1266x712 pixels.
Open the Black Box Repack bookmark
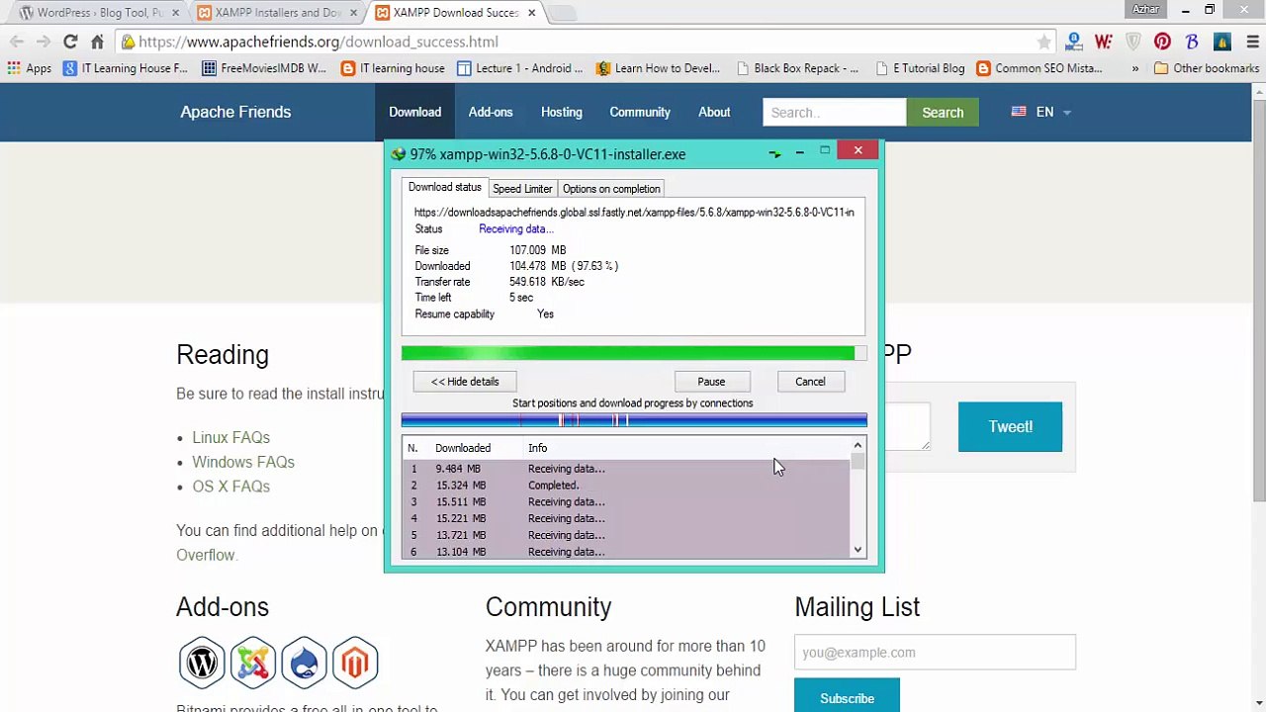point(797,68)
